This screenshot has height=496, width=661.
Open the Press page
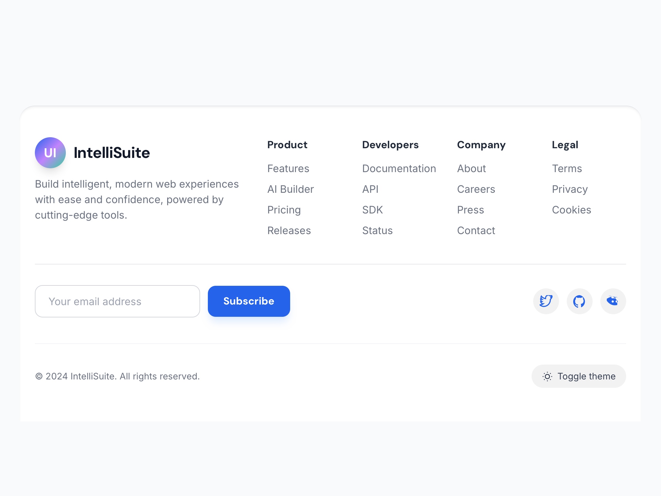[471, 210]
